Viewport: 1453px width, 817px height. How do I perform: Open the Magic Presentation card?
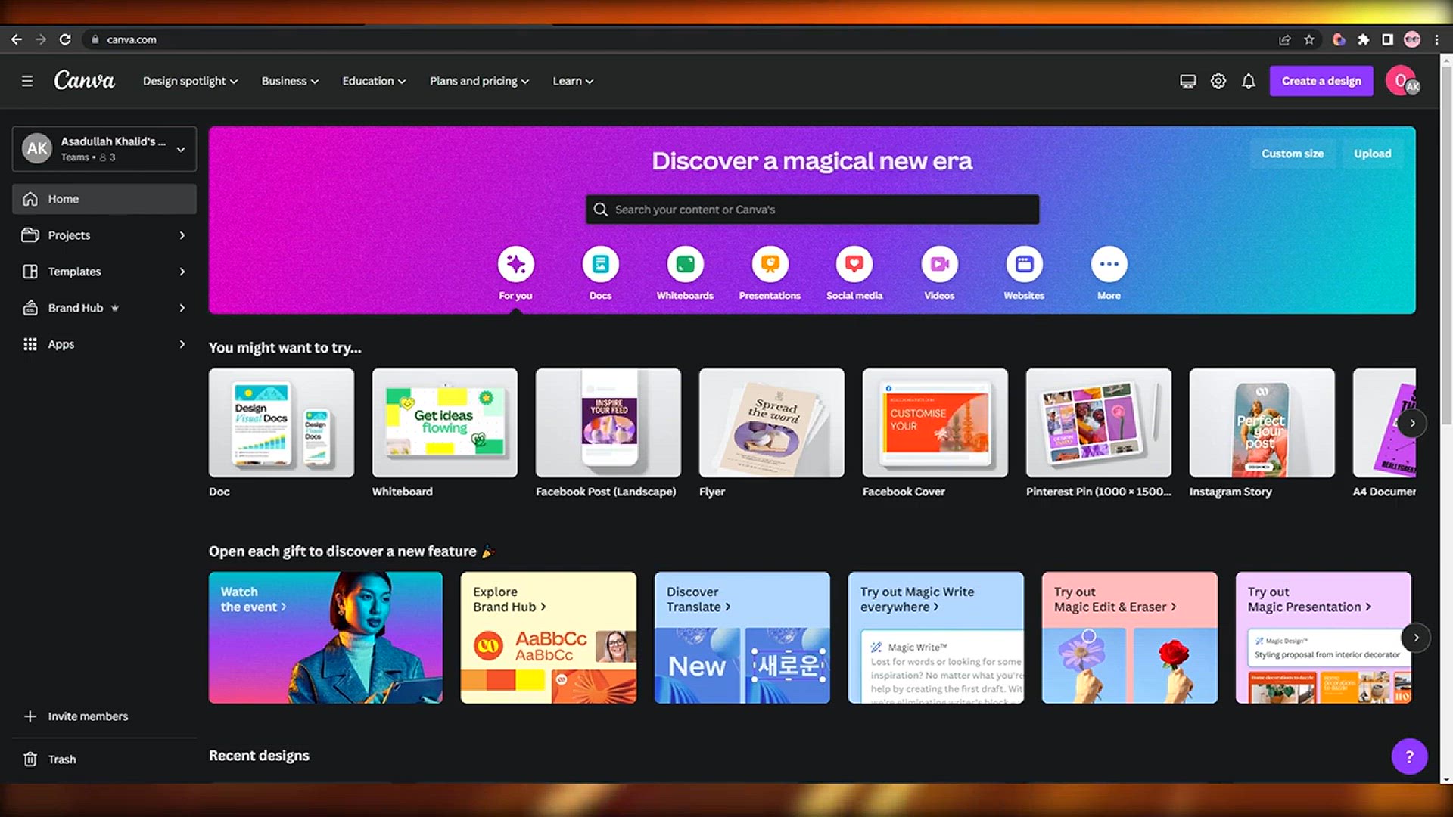tap(1324, 638)
